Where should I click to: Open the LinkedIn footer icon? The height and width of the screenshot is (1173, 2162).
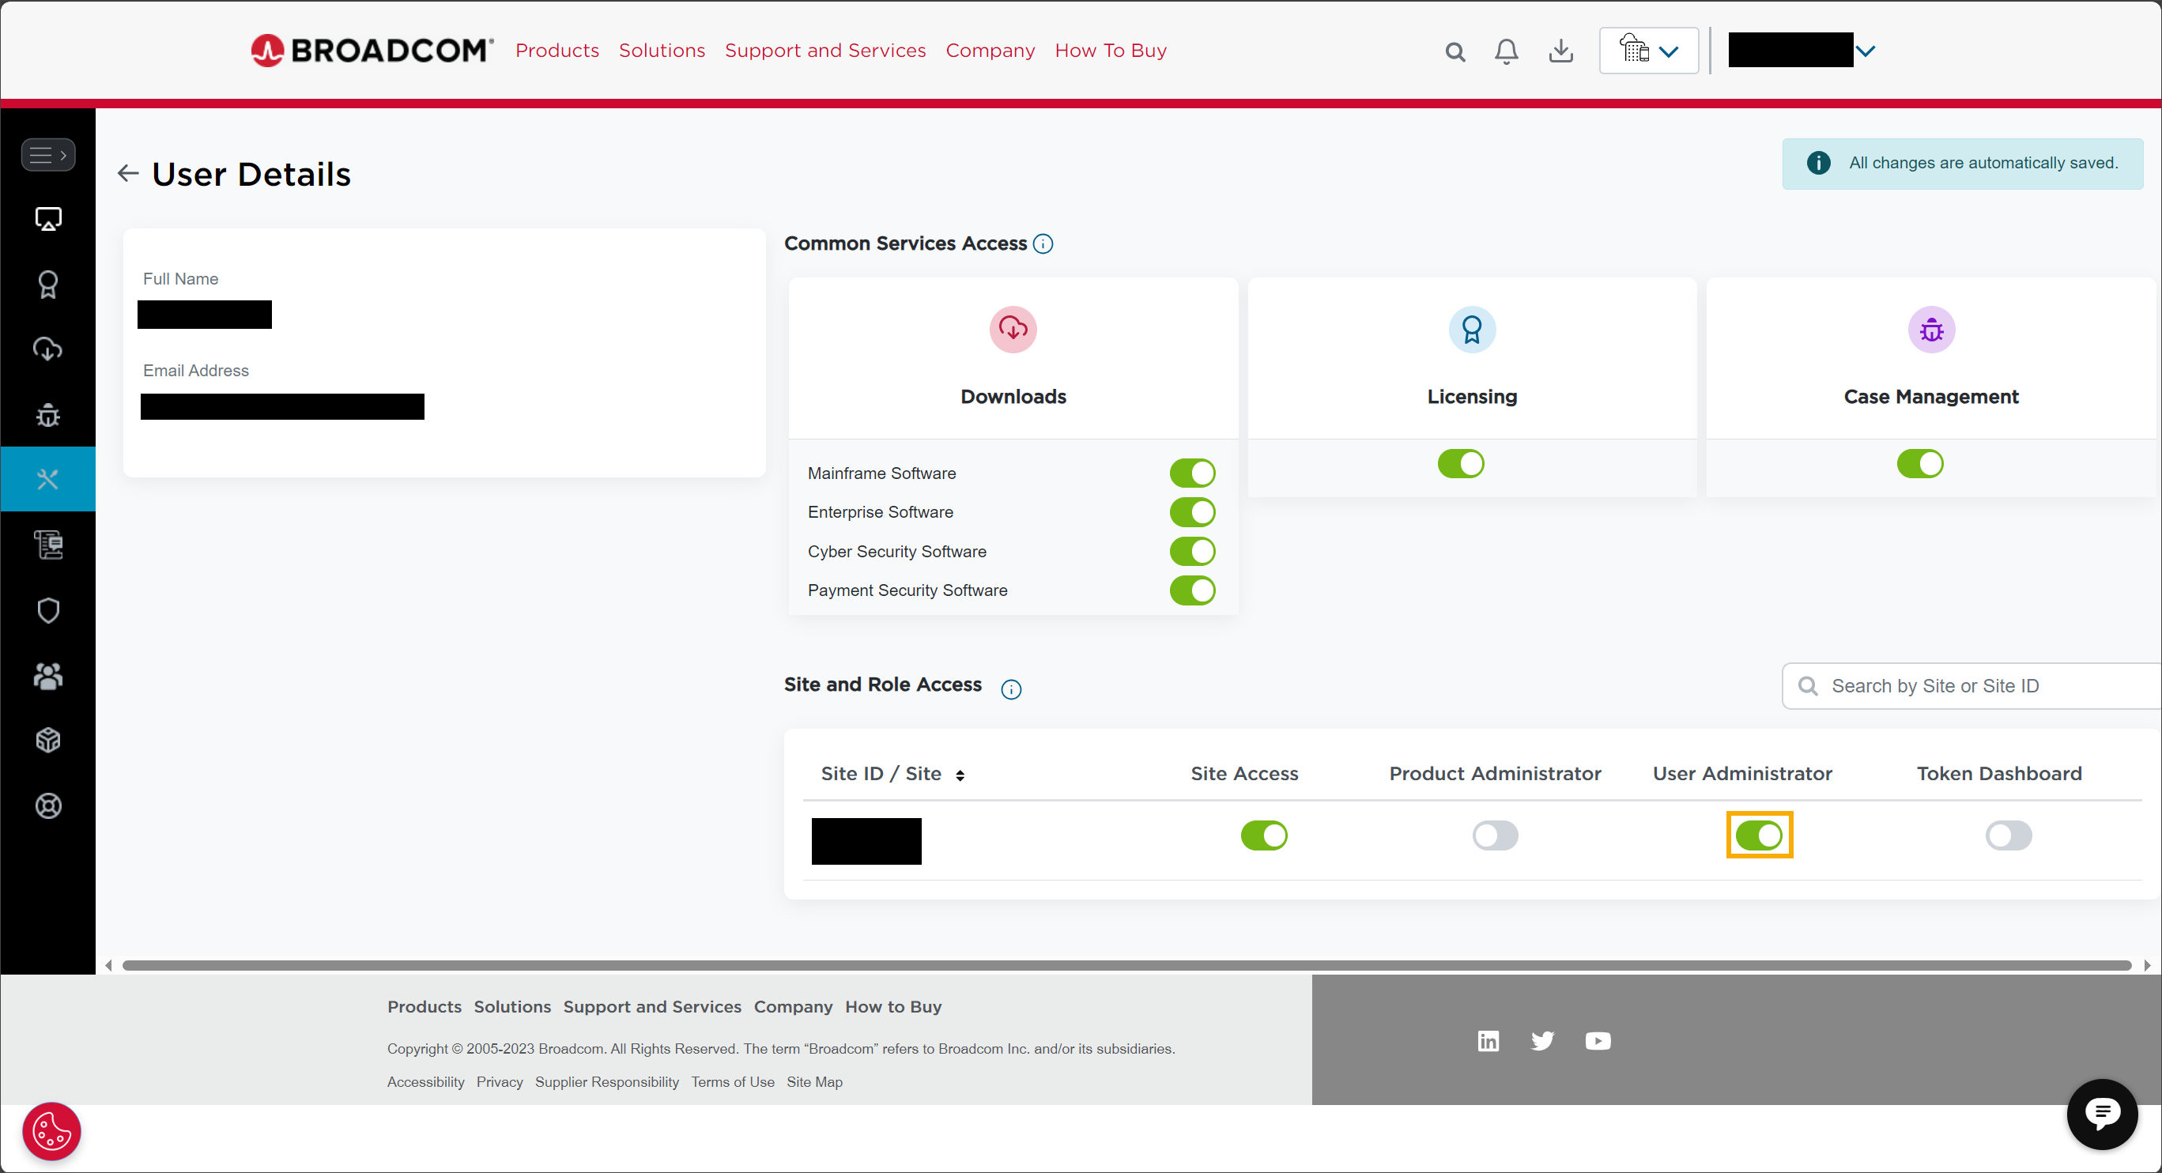[1488, 1040]
